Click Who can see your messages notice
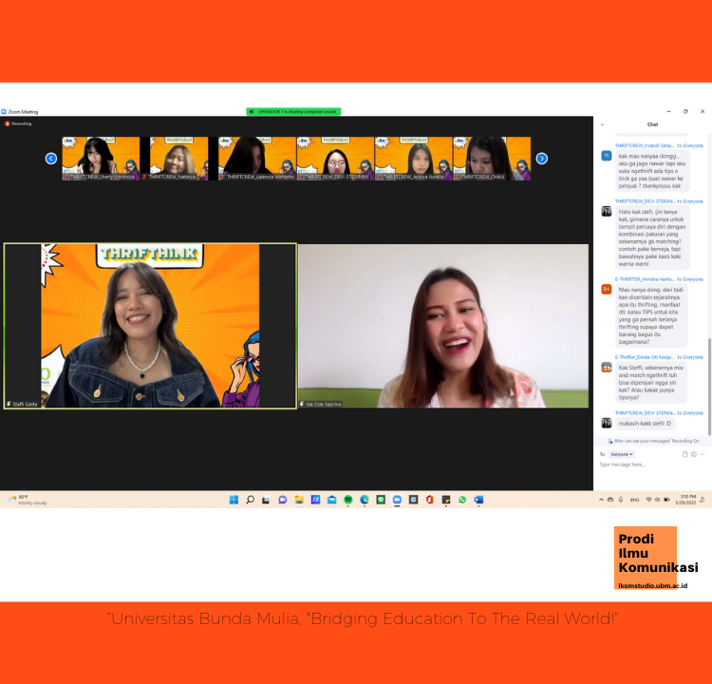Screen dimensions: 712x684 coord(653,441)
